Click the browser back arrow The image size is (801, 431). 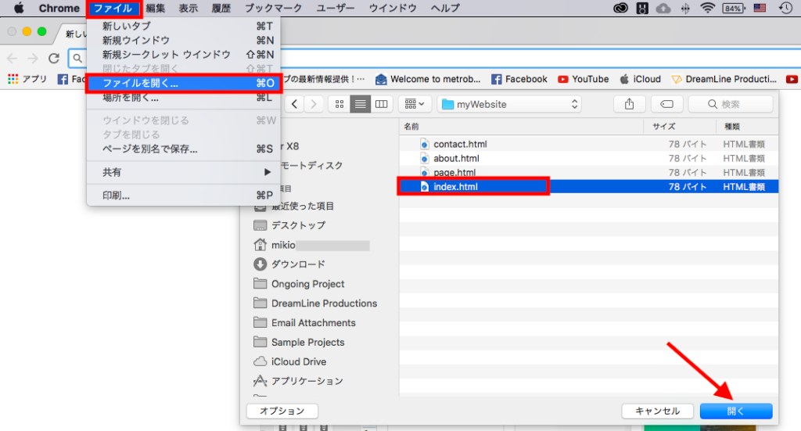[x=13, y=58]
